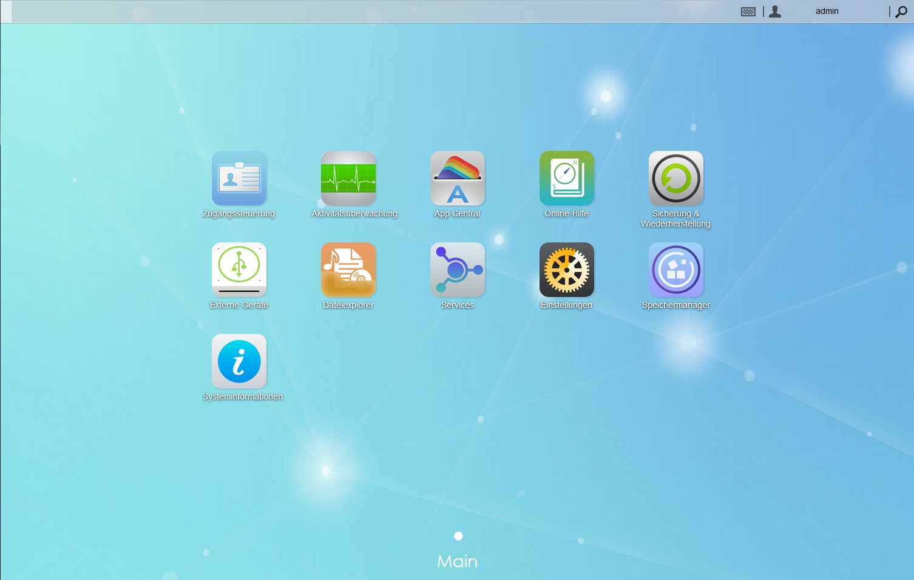
Task: Click the search magnifier icon
Action: point(901,12)
